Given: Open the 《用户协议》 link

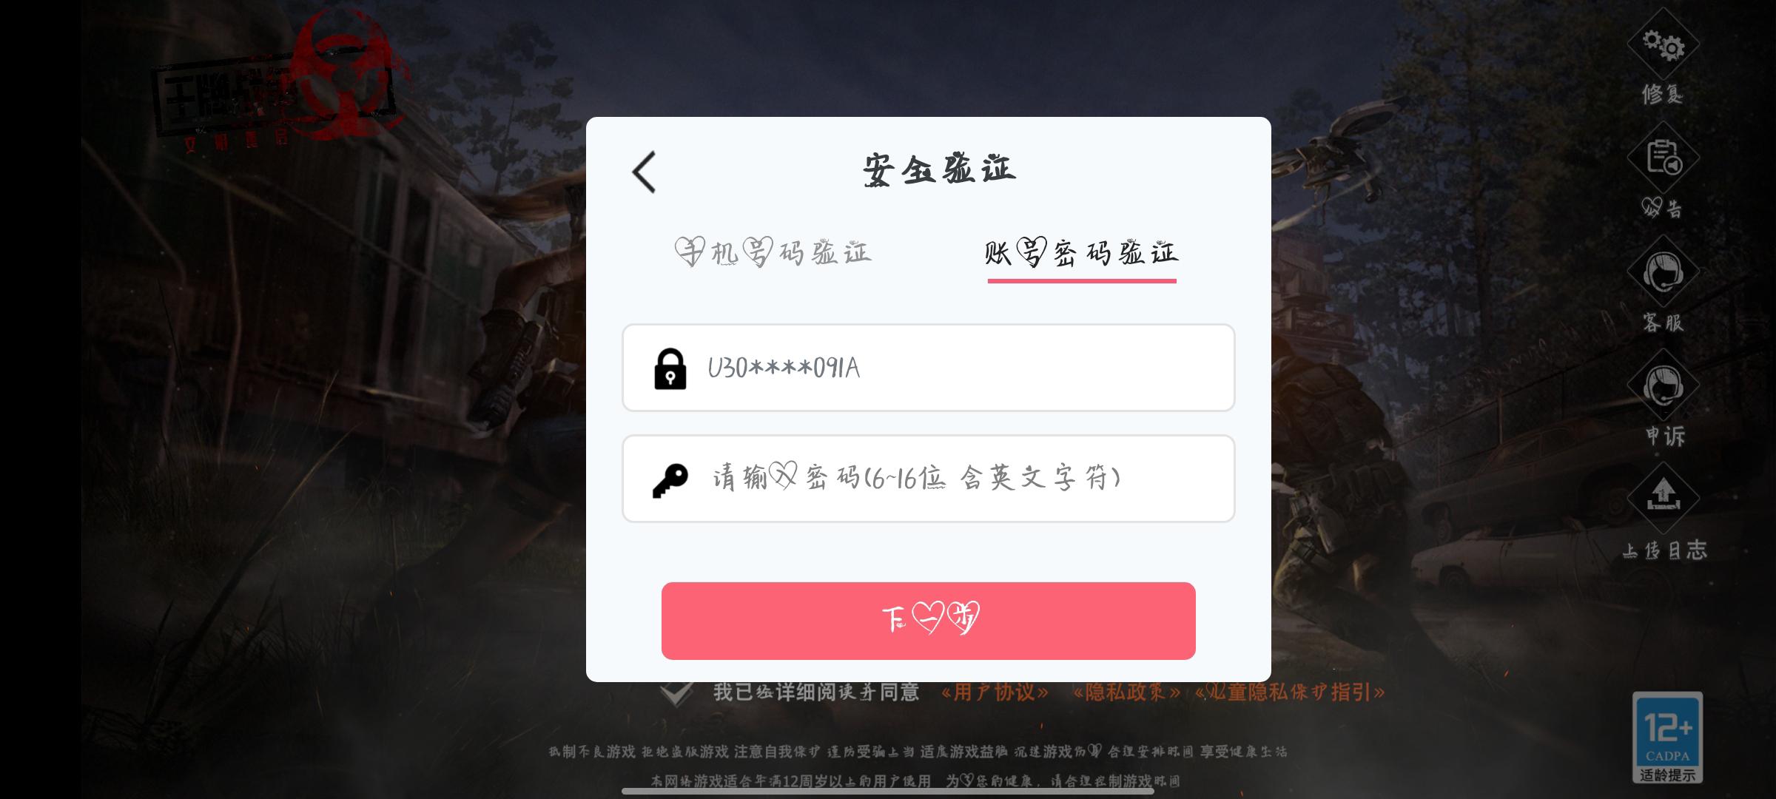Looking at the screenshot, I should [x=995, y=692].
